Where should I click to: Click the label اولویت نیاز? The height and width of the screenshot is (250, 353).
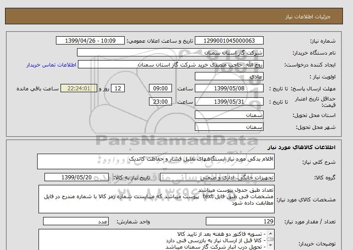[x=323, y=77]
